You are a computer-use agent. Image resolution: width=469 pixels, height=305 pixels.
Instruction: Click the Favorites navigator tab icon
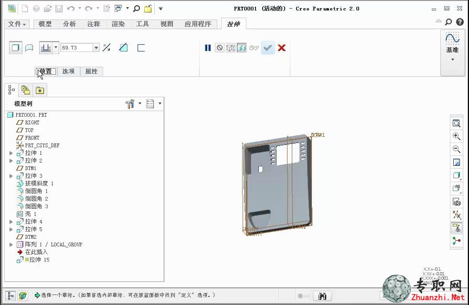(x=40, y=90)
